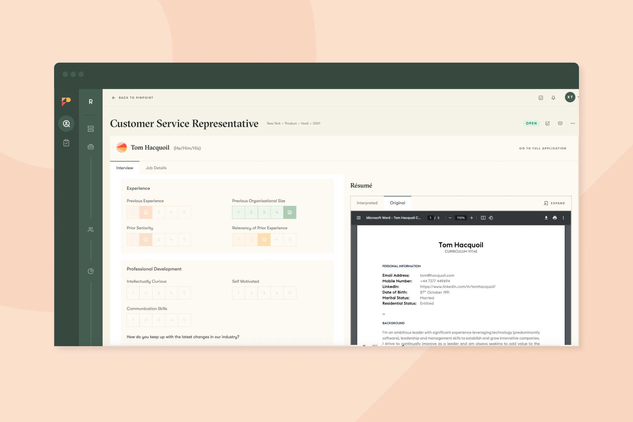Click Go To Full Application
This screenshot has height=422, width=633.
click(542, 148)
